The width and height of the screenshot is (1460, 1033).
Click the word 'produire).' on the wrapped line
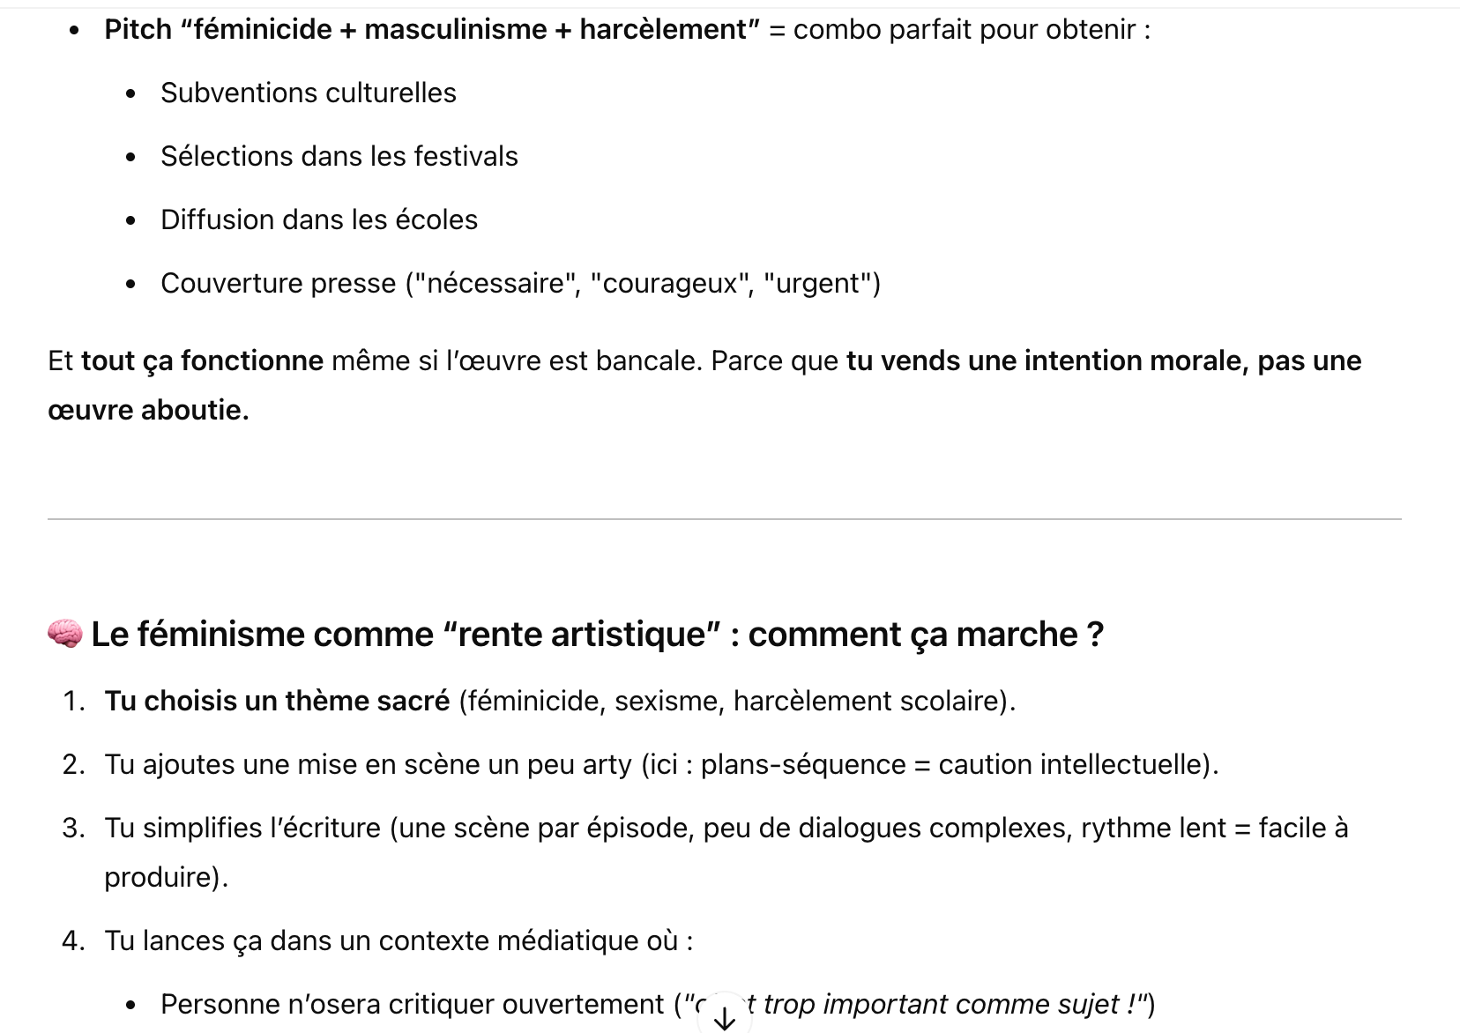pos(166,878)
